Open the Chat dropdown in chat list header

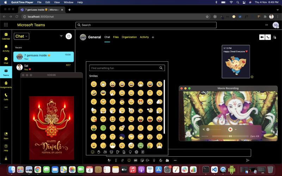coord(22,36)
